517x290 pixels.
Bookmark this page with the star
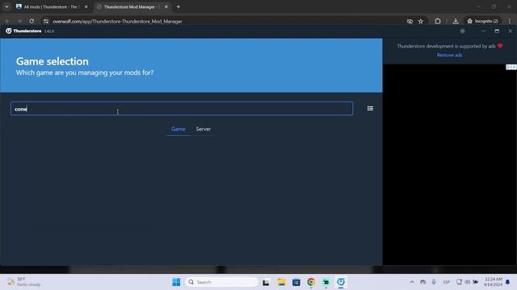pyautogui.click(x=421, y=21)
